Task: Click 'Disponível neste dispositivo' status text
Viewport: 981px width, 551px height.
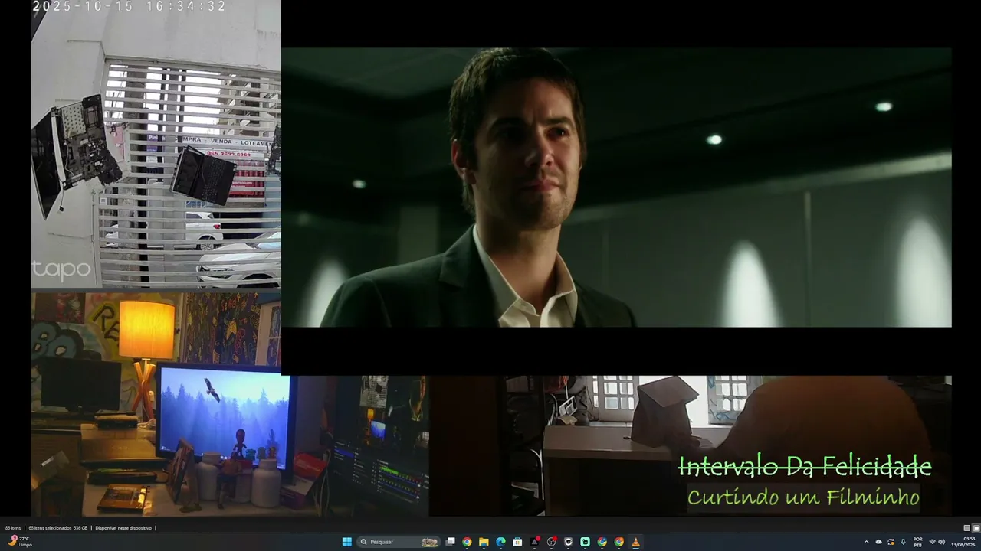Action: point(123,528)
